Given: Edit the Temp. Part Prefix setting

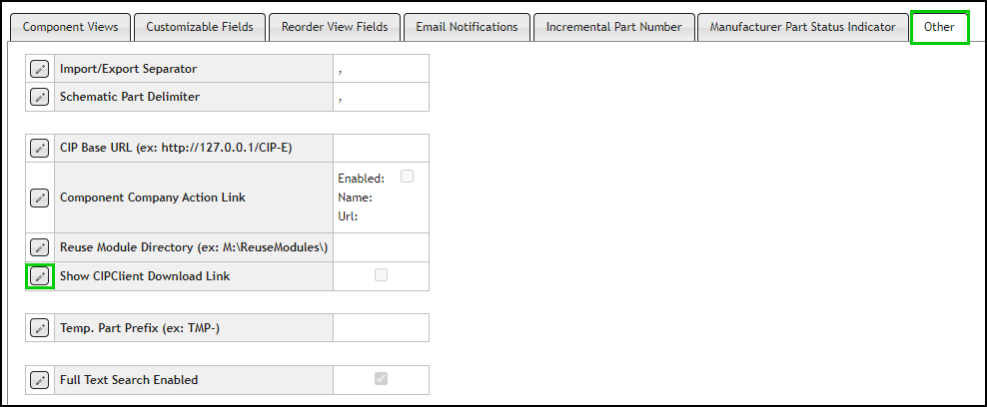Looking at the screenshot, I should tap(40, 328).
